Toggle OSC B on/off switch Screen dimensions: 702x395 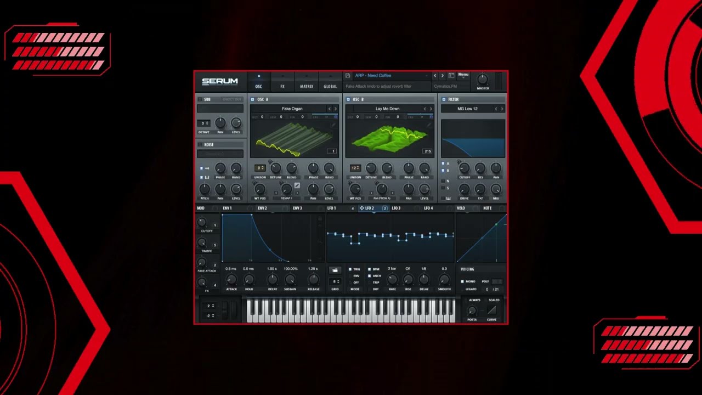348,99
